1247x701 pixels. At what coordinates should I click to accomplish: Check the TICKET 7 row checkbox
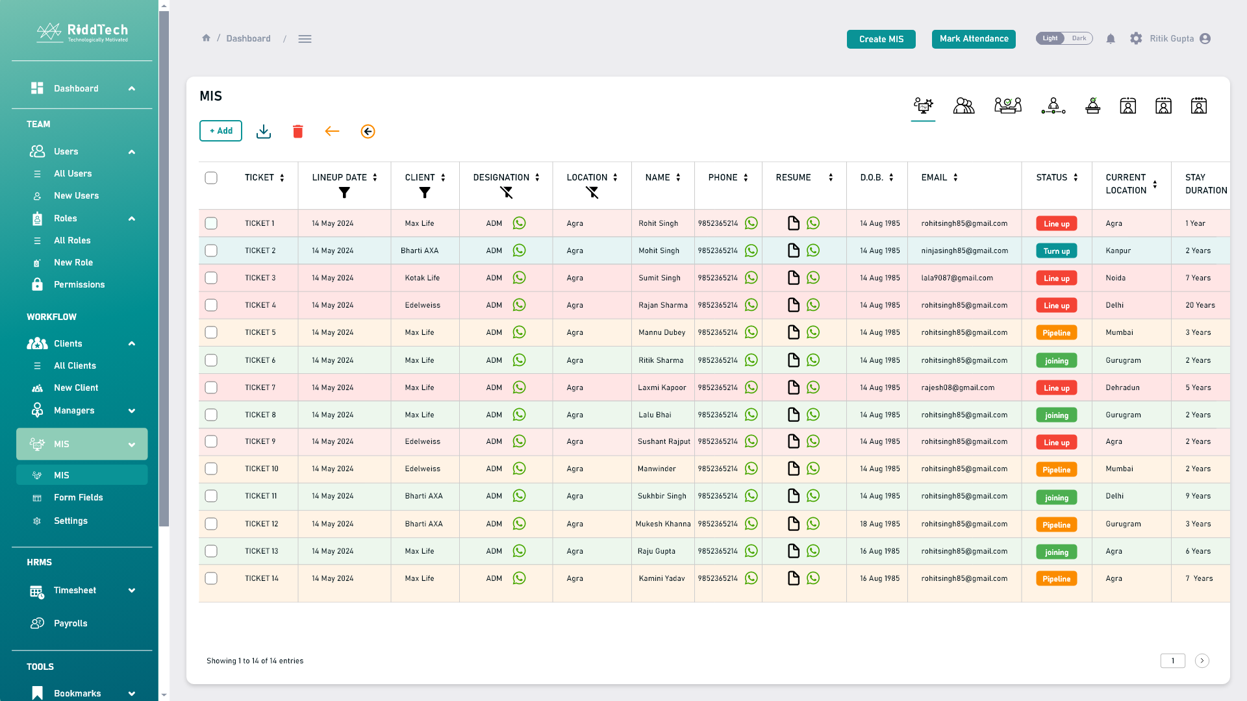pyautogui.click(x=211, y=387)
